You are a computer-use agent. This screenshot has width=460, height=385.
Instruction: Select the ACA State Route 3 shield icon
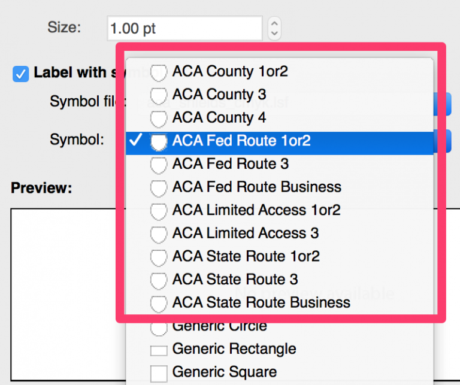[159, 280]
